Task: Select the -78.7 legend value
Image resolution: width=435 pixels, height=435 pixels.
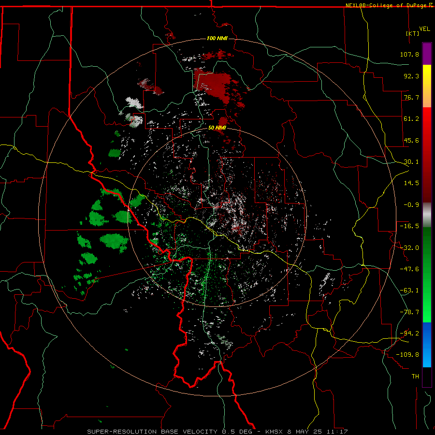Action: pyautogui.click(x=409, y=312)
